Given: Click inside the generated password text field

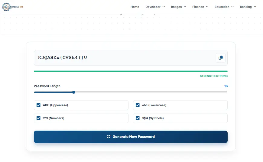Looking at the screenshot, I should [121, 58].
